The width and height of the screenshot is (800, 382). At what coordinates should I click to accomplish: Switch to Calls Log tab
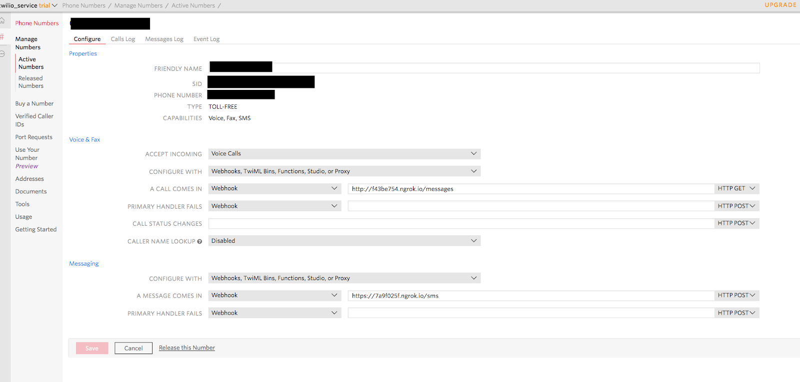[x=123, y=39]
